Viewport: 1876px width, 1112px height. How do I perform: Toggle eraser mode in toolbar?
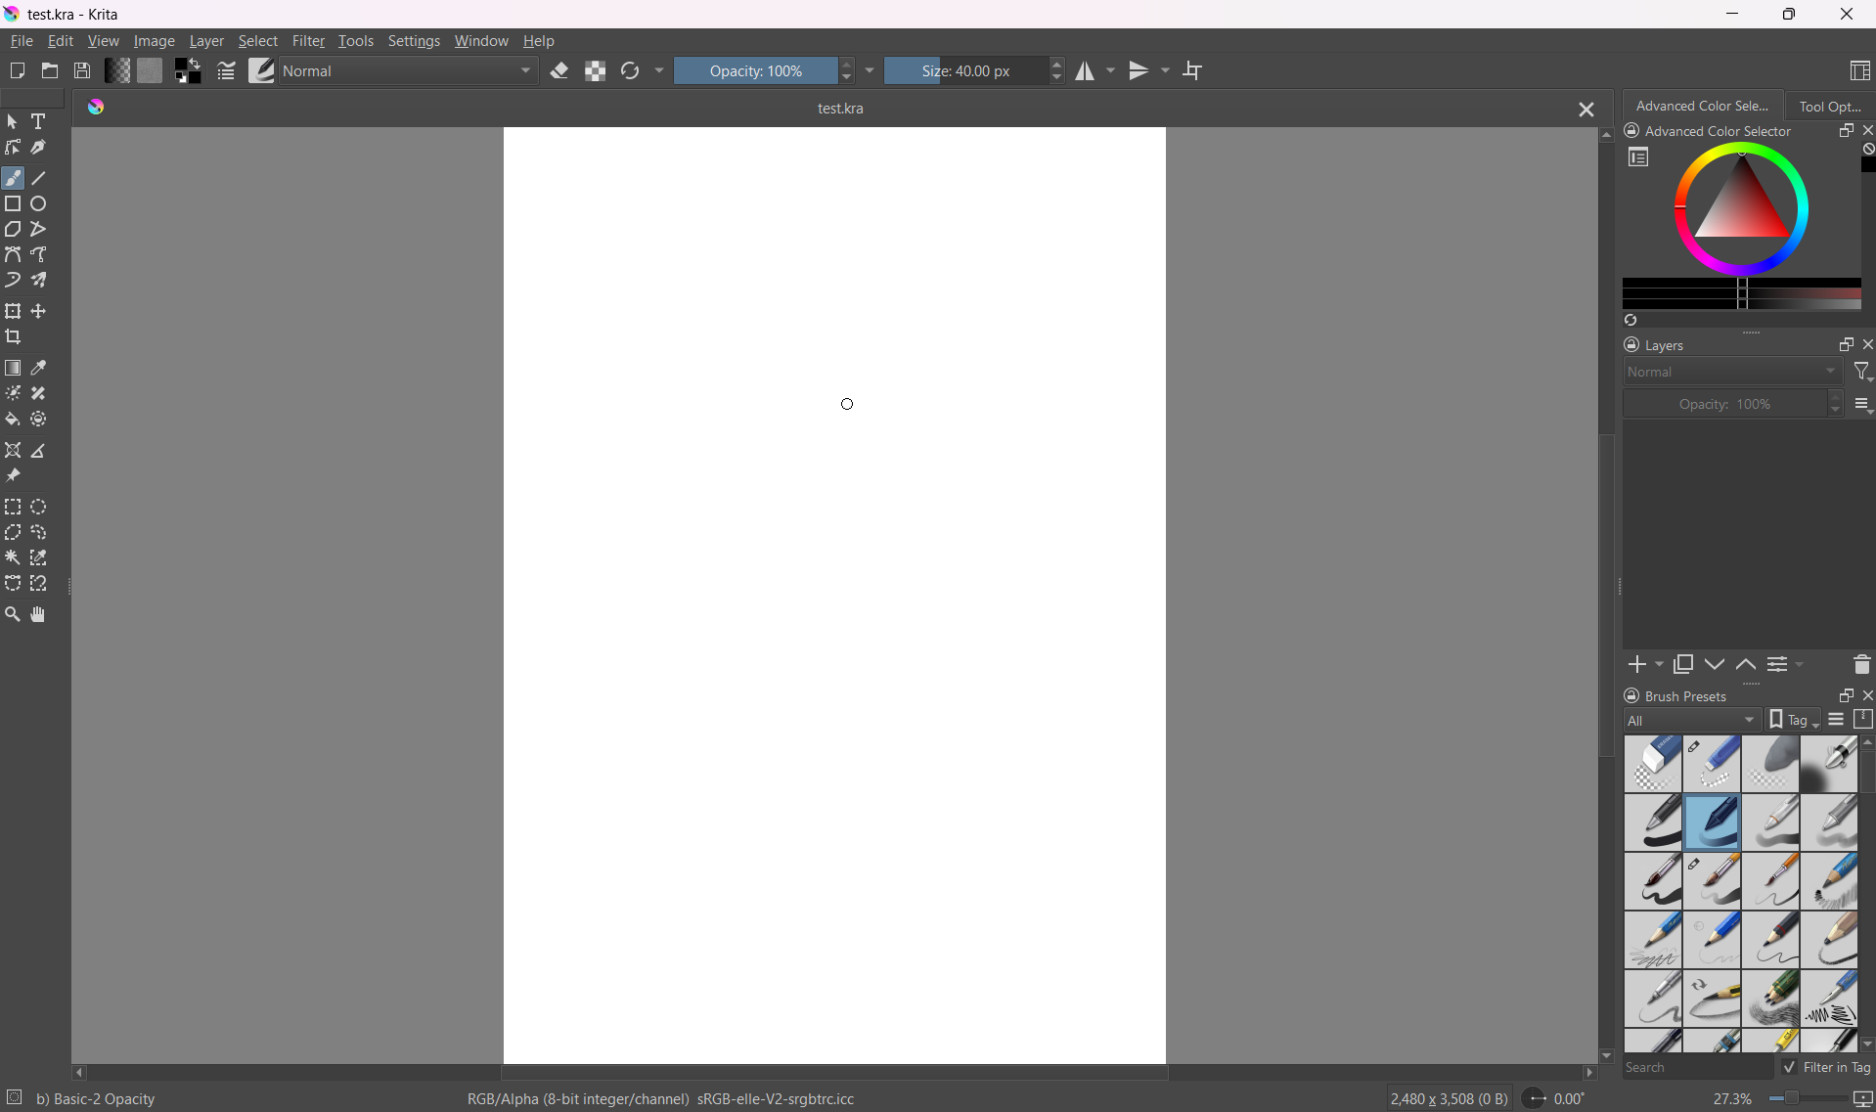coord(559,71)
